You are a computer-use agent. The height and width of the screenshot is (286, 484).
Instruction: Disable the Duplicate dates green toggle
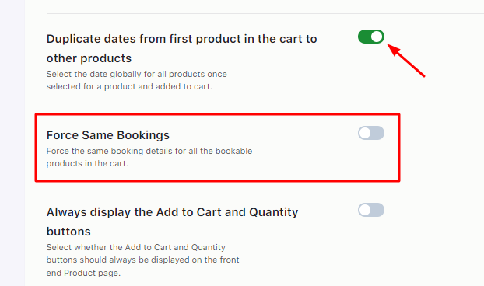click(x=371, y=37)
